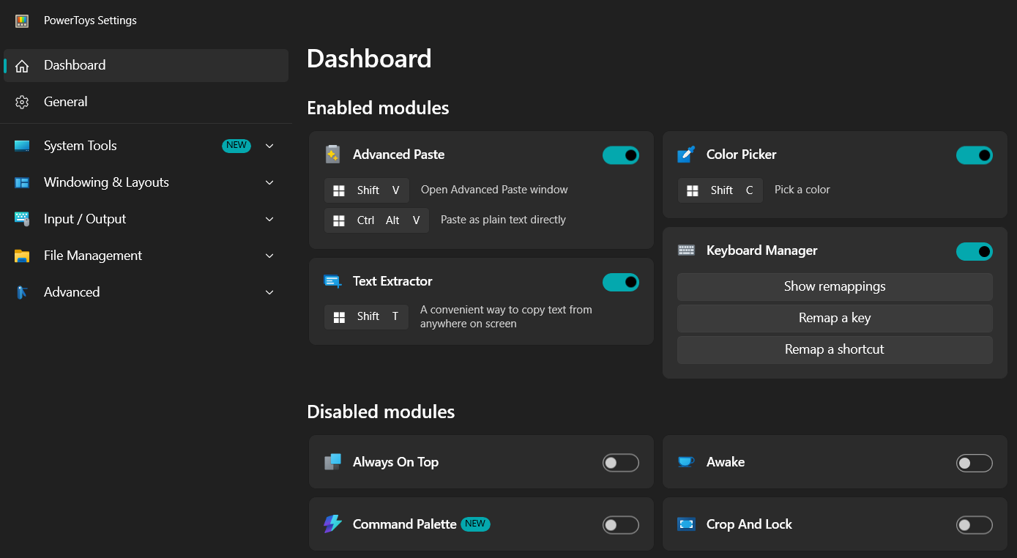Expand the Input / Output chevron
This screenshot has height=558, width=1017.
coord(269,219)
